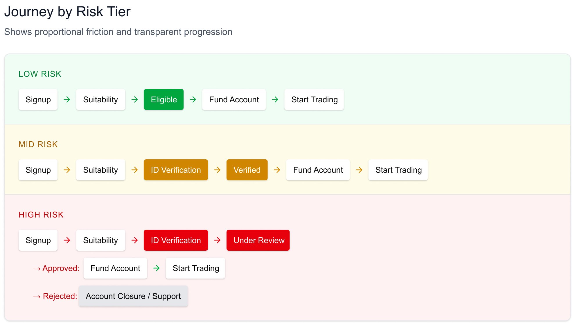Click the orange ID Verification step
The image size is (575, 328).
pyautogui.click(x=176, y=170)
